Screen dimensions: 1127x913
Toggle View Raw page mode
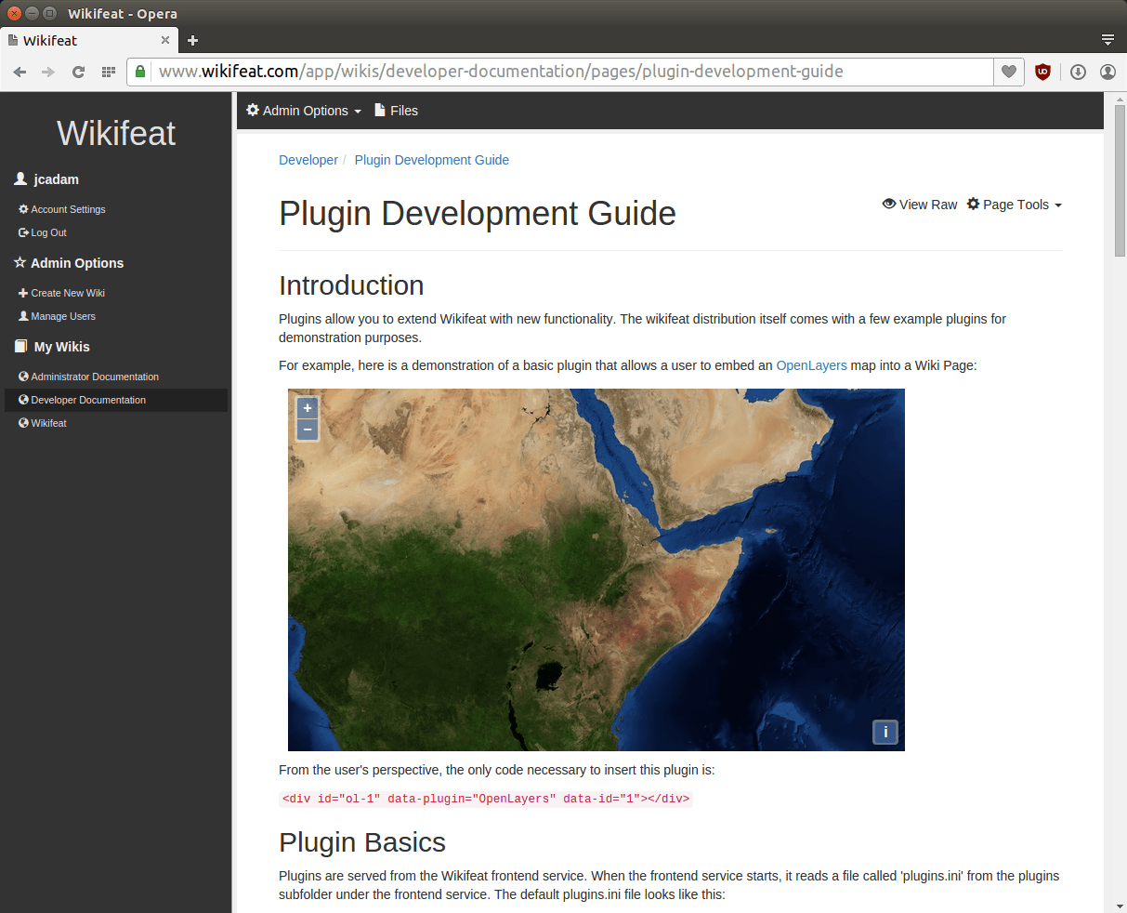tap(920, 205)
